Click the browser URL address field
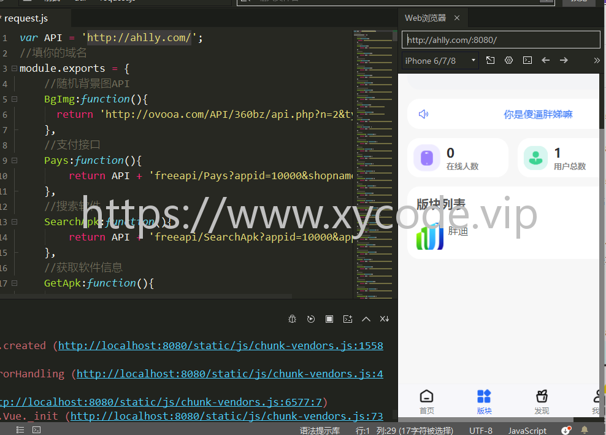Image resolution: width=606 pixels, height=435 pixels. click(x=501, y=40)
